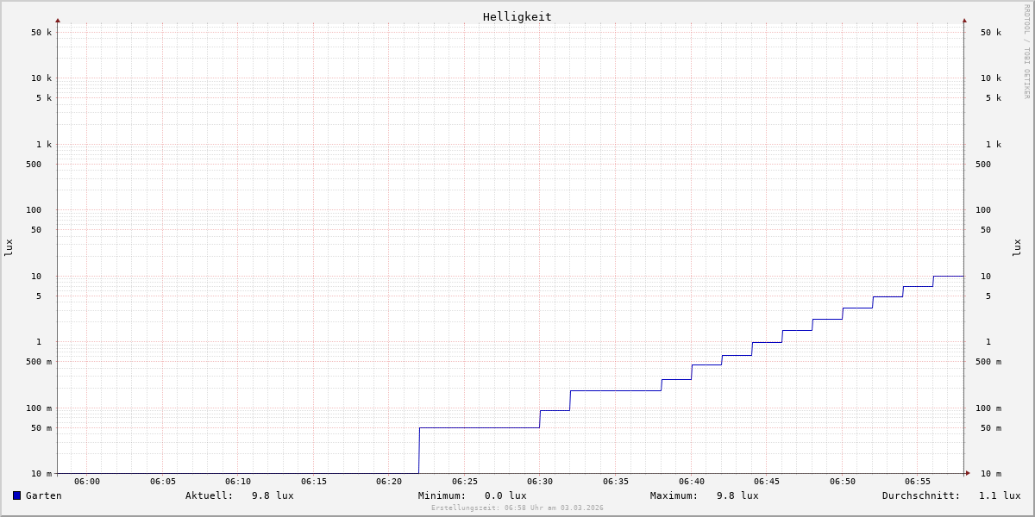Select the Minimum 0.0 lux reading
1035x517 pixels.
(x=505, y=495)
